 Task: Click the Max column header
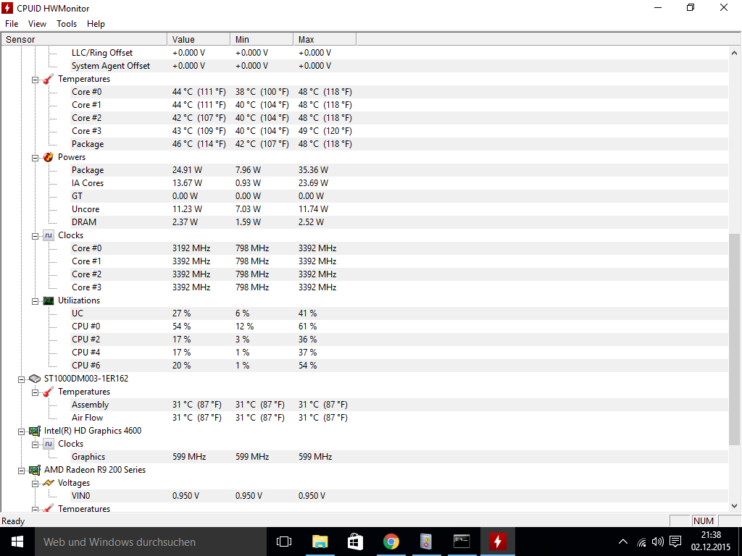(x=325, y=39)
